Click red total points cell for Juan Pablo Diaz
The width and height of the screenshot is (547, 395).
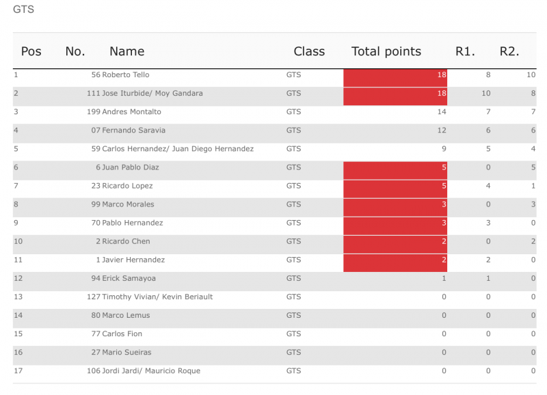tap(395, 167)
